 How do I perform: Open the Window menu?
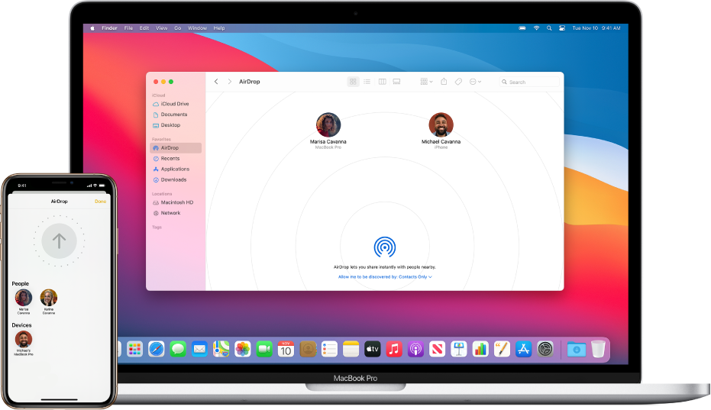pos(197,28)
